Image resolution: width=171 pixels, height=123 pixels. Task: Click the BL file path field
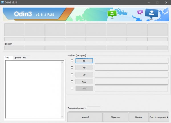coord(131,61)
